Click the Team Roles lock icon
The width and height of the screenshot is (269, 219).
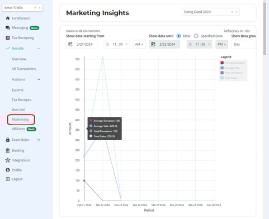pos(8,140)
